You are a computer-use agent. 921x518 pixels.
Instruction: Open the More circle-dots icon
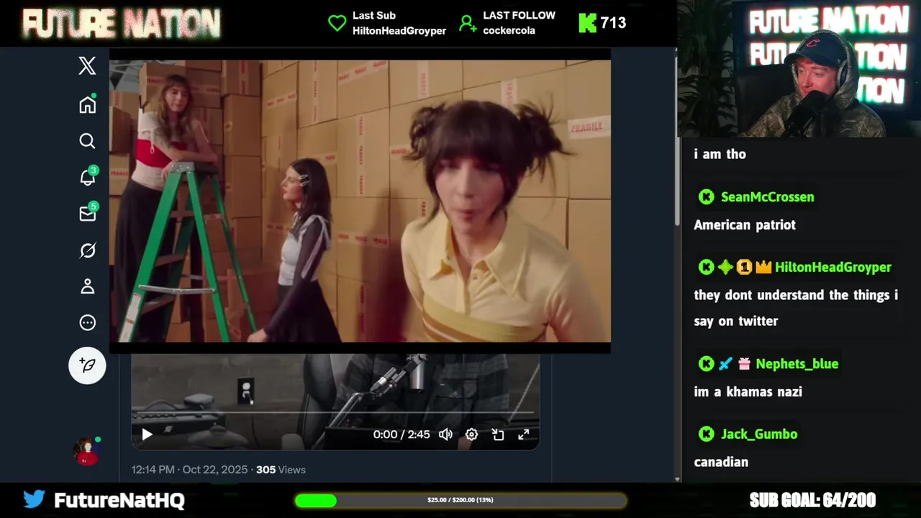pos(87,322)
